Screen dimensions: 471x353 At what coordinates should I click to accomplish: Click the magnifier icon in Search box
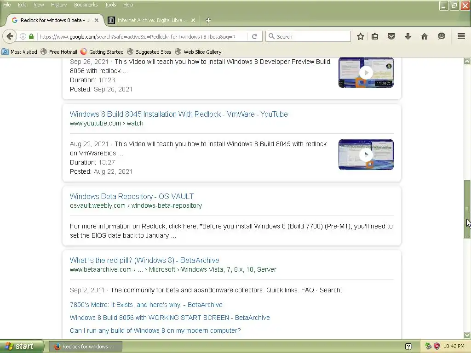coord(271,37)
